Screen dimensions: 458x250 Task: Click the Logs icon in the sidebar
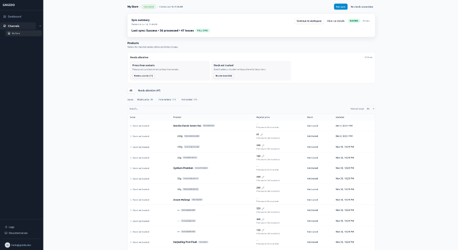[x=6, y=227]
